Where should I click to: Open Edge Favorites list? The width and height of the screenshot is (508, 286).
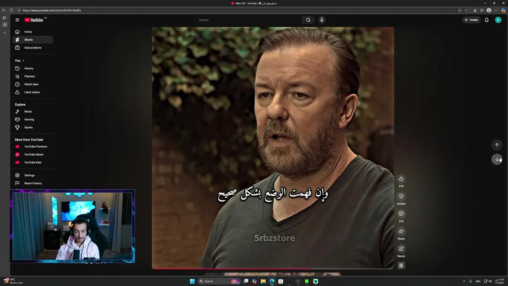pos(482,10)
